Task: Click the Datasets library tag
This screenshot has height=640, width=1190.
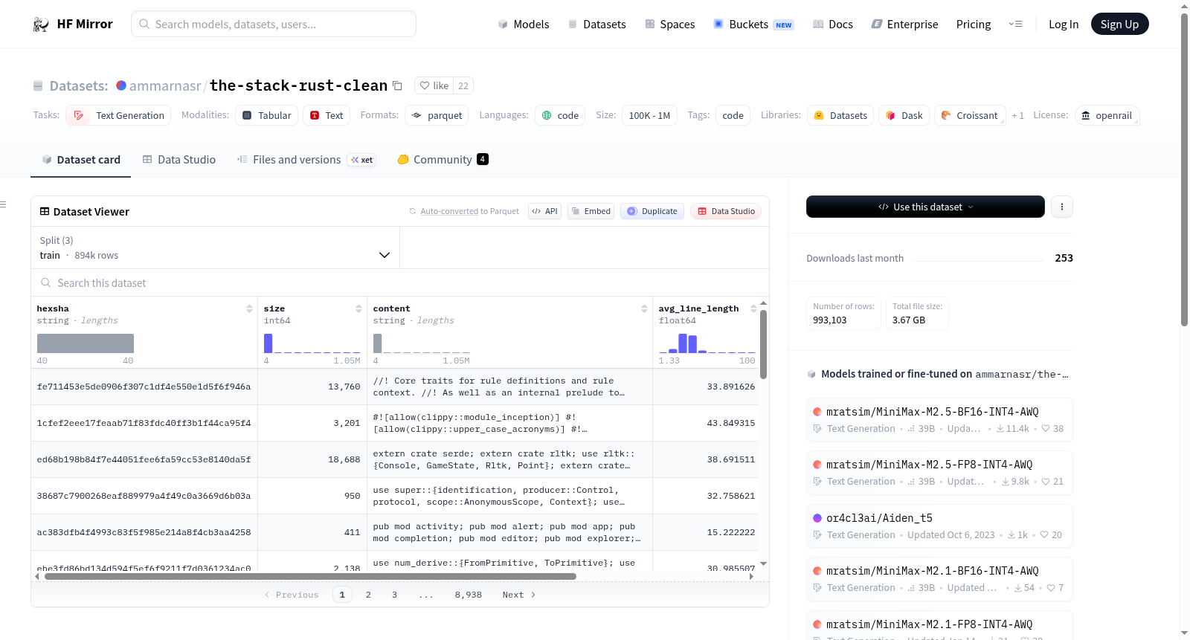Action: point(840,115)
